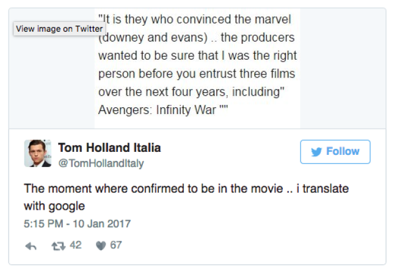
Task: Click the 'downey and evans' line in image
Action: coord(197,38)
